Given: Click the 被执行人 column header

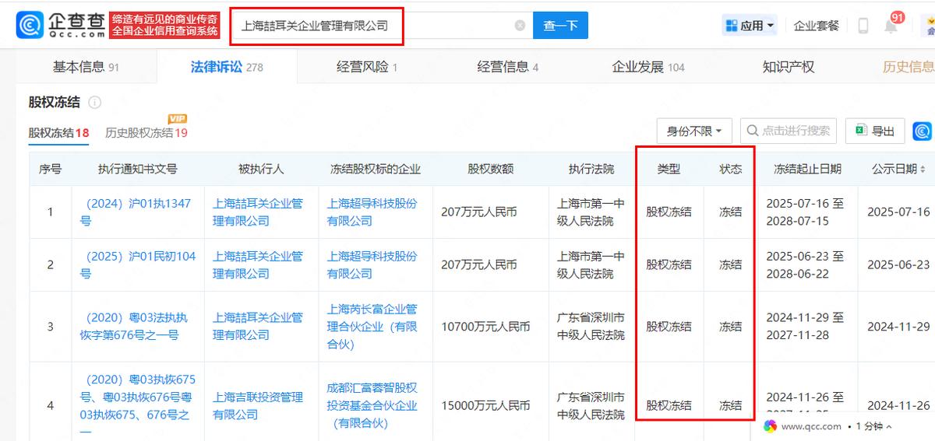Looking at the screenshot, I should click(x=261, y=169).
